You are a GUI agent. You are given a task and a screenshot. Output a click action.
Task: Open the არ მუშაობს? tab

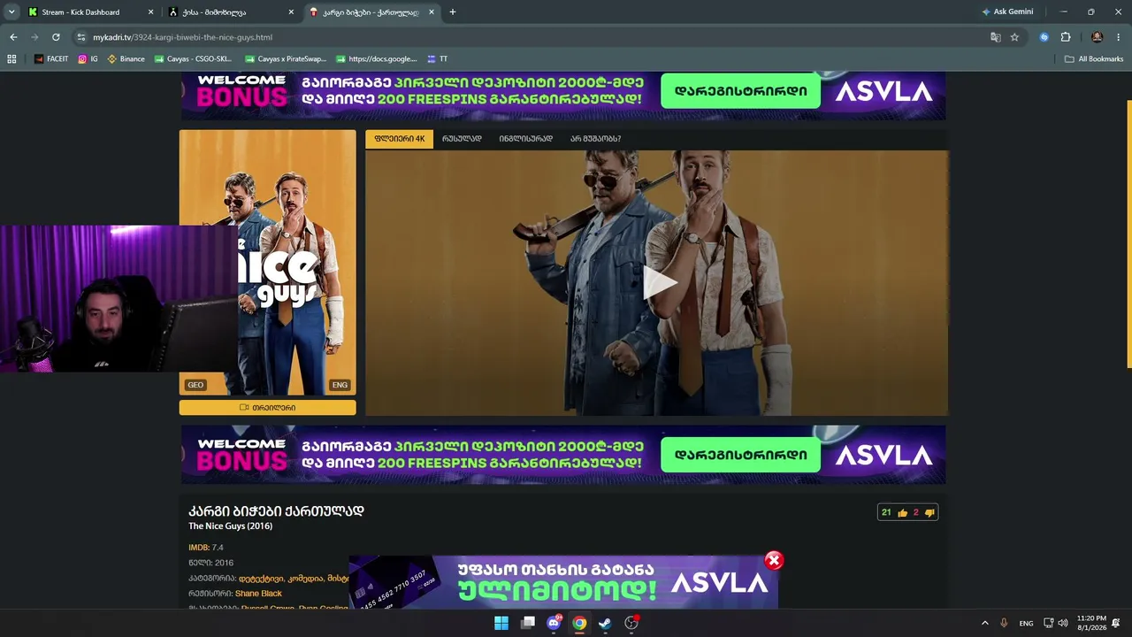point(595,139)
